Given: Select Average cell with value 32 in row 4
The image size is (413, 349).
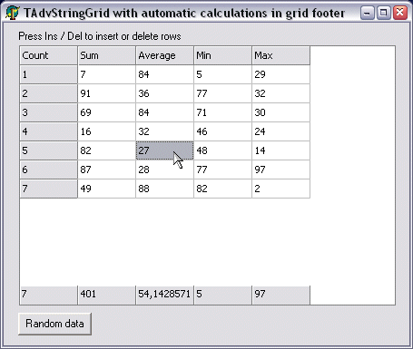Looking at the screenshot, I should [164, 131].
